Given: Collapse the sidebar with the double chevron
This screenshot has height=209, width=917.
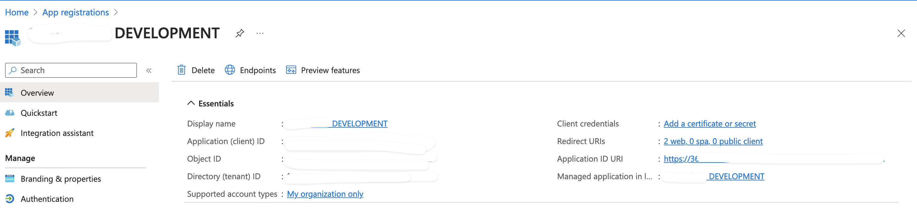Looking at the screenshot, I should pyautogui.click(x=149, y=70).
